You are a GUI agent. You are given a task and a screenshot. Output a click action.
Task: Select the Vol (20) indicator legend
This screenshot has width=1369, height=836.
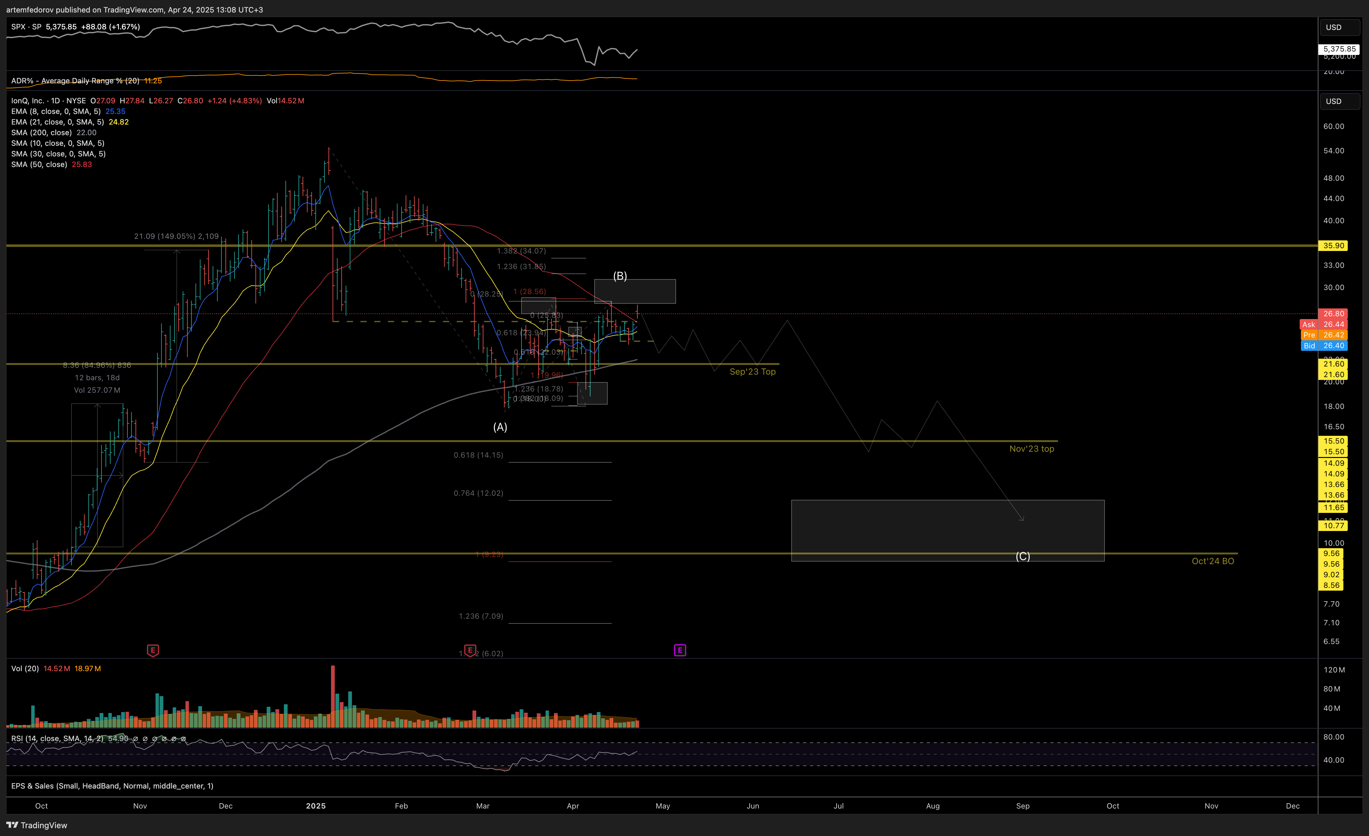coord(56,668)
